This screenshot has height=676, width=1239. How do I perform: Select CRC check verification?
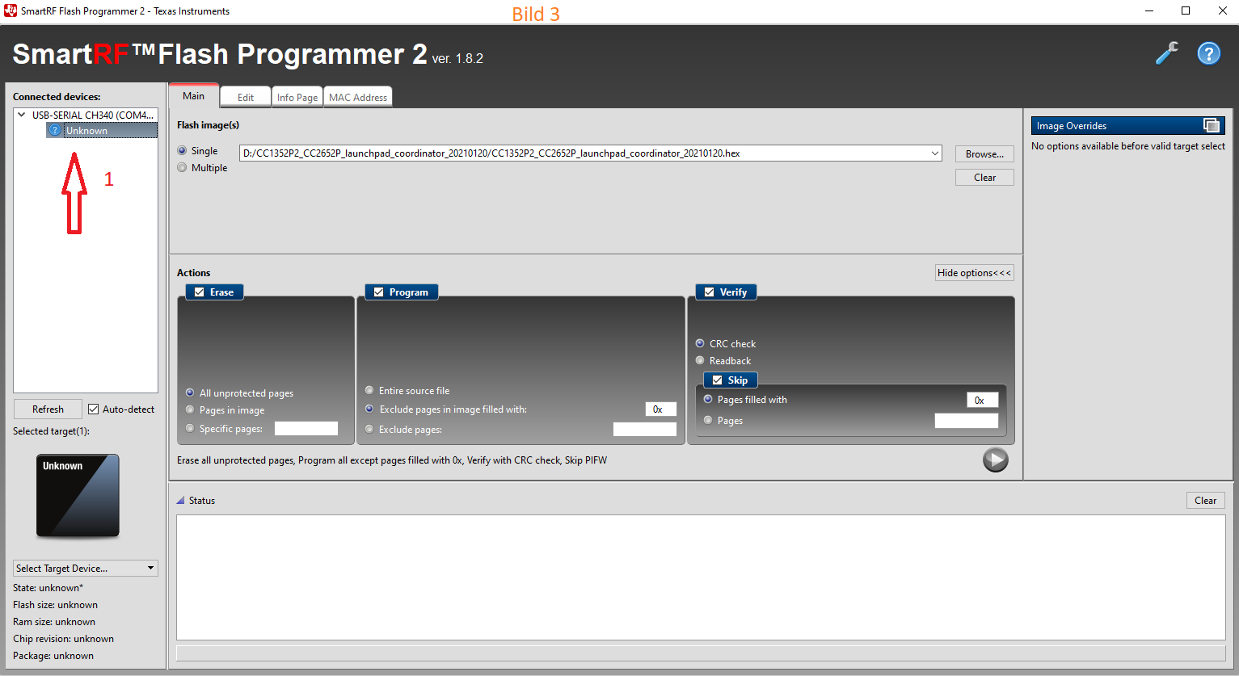pos(700,343)
